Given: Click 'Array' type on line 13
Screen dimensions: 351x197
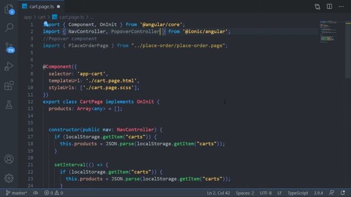Looking at the screenshot, I should (x=84, y=109).
